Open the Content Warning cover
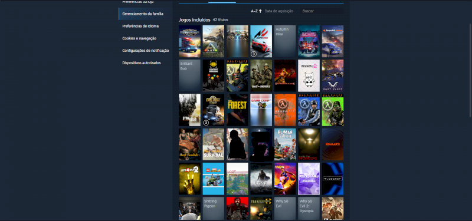472x221 pixels. [214, 75]
